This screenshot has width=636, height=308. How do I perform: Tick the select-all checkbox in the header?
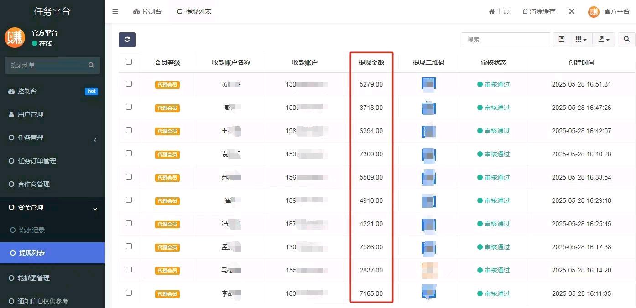[129, 62]
